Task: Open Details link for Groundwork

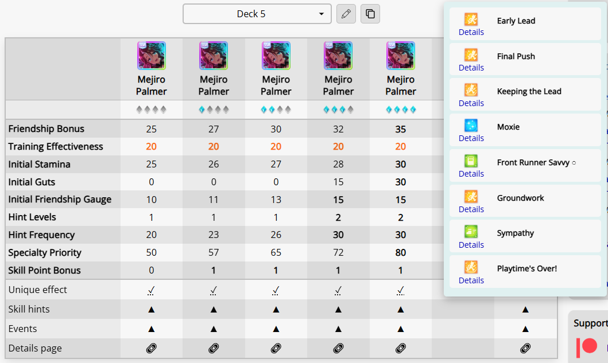Action: [471, 209]
